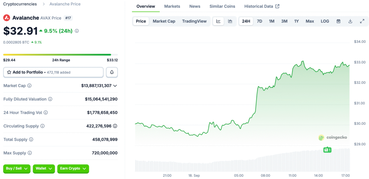Click the 720,000,000 max supply value
The image size is (369, 179).
(x=105, y=153)
